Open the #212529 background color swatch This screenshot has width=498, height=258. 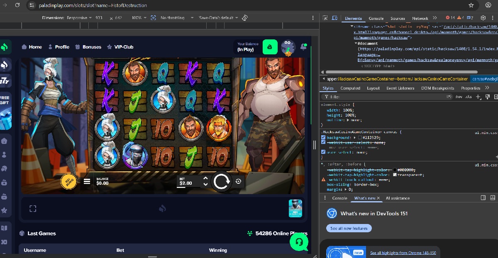pos(360,137)
